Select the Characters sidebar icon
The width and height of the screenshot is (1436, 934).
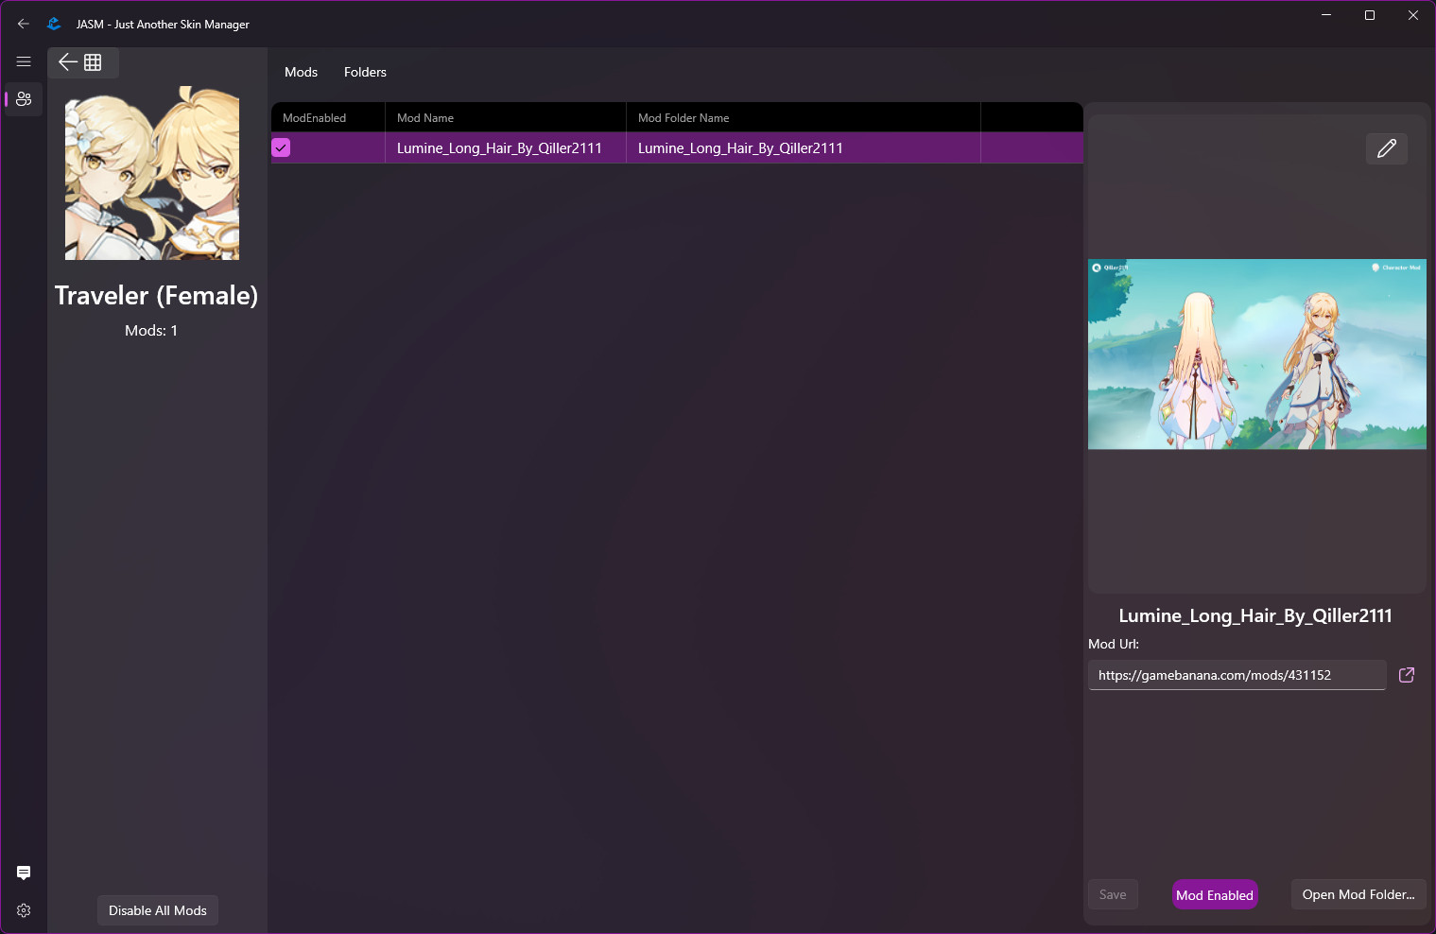click(23, 98)
